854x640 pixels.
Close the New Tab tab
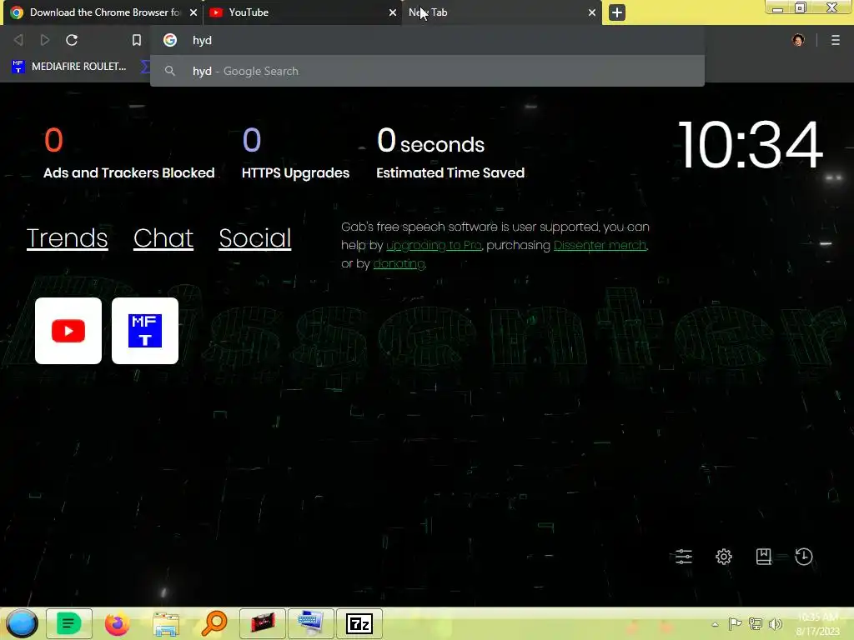[x=592, y=12]
